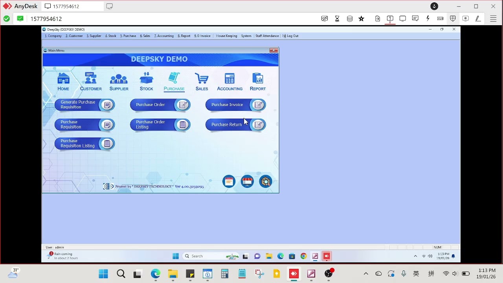Open Chrome on the remote taskbar
Image resolution: width=503 pixels, height=283 pixels.
[x=303, y=256]
